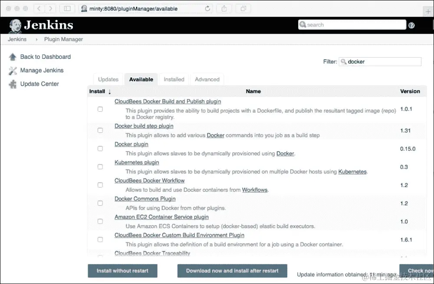The height and width of the screenshot is (284, 434).
Task: Check Docker Commons Plugin checkbox
Action: pyautogui.click(x=100, y=203)
